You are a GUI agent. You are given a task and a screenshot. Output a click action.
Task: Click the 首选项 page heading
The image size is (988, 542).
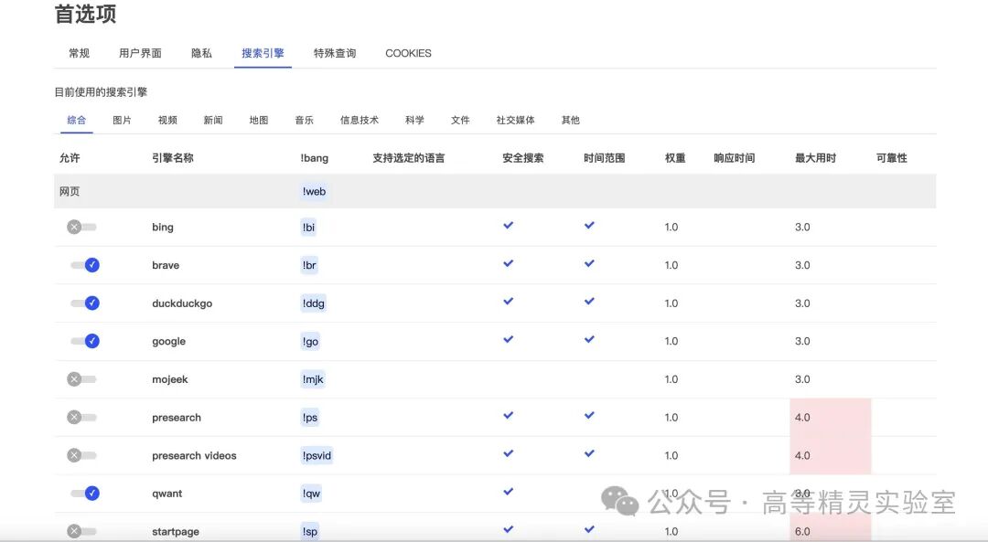tap(85, 14)
